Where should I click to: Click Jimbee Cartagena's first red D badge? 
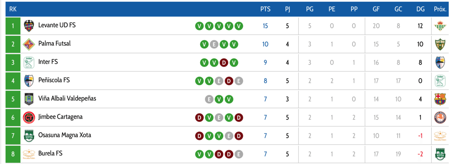[x=199, y=118]
